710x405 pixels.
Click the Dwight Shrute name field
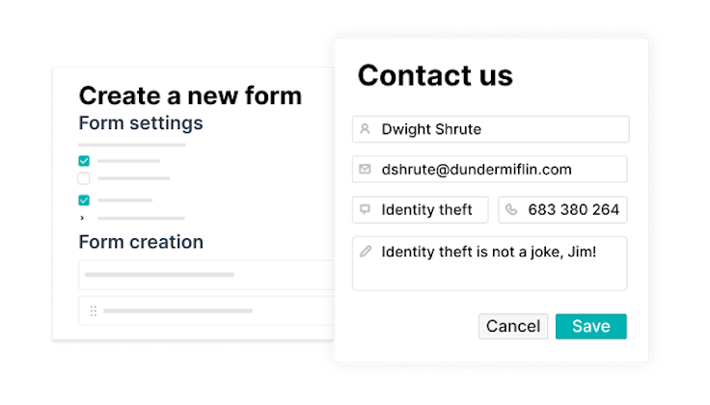point(490,129)
